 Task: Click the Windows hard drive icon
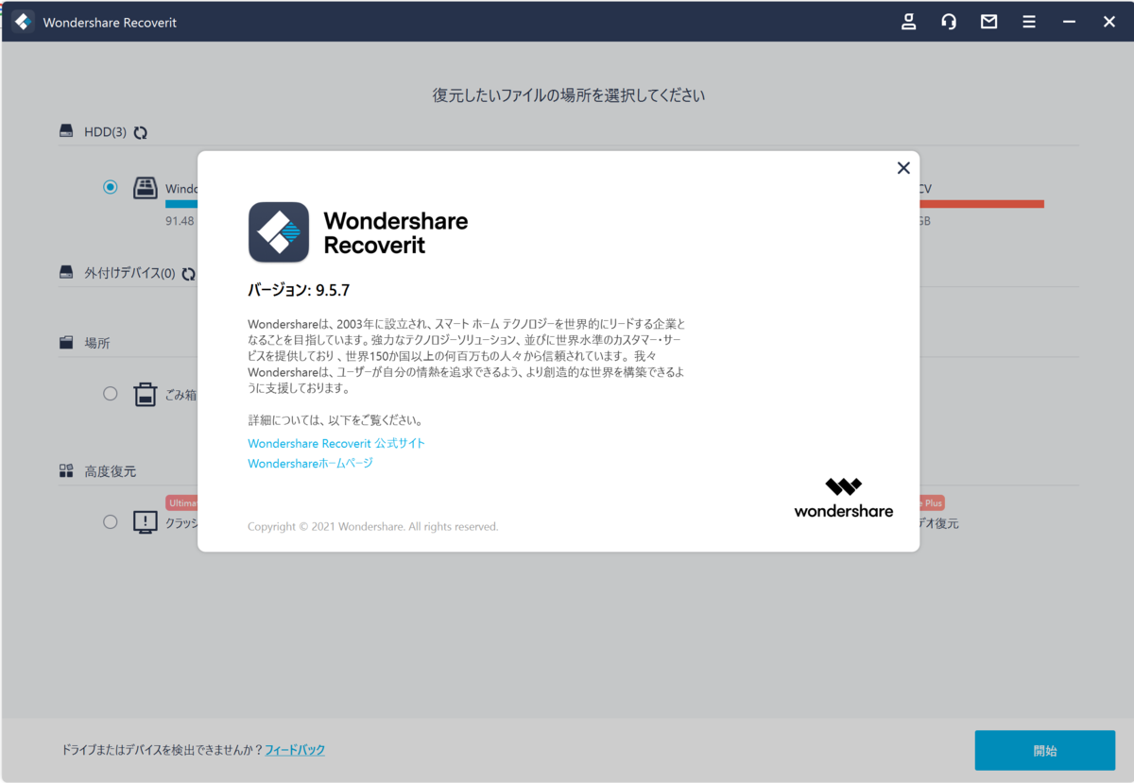click(x=145, y=187)
